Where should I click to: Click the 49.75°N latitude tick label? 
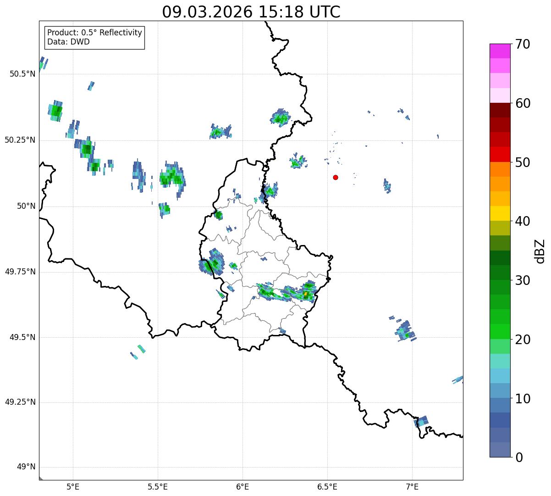(x=19, y=272)
